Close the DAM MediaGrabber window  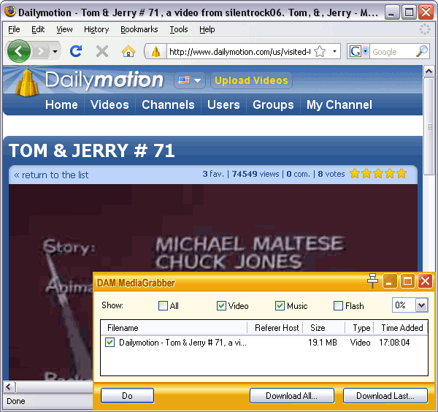tap(425, 281)
